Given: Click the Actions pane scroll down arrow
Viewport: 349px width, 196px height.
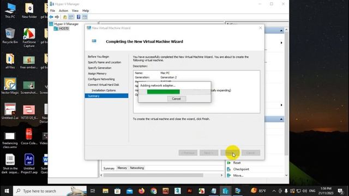Looking at the screenshot, I should pyautogui.click(x=286, y=175).
